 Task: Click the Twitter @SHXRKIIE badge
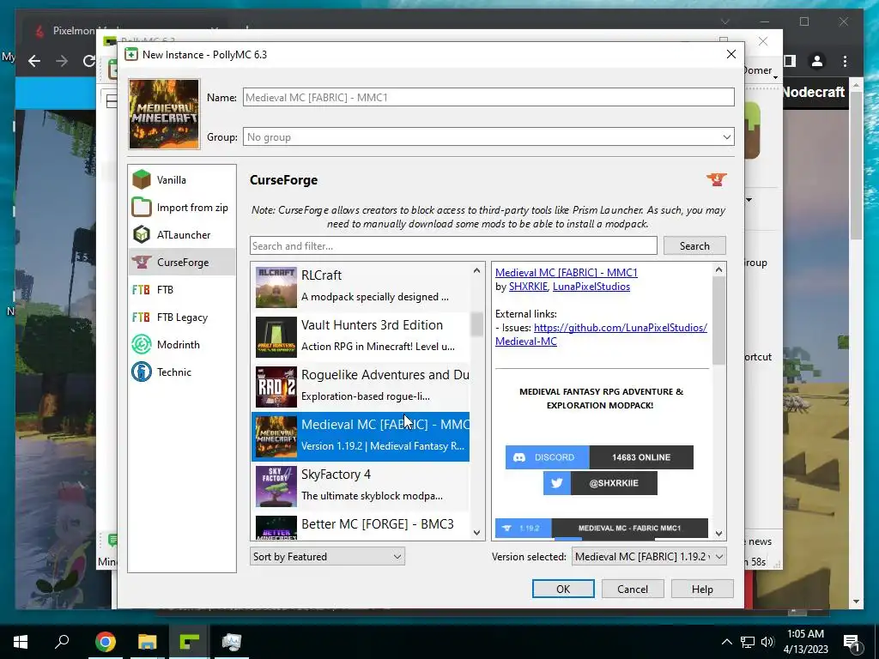click(x=600, y=483)
